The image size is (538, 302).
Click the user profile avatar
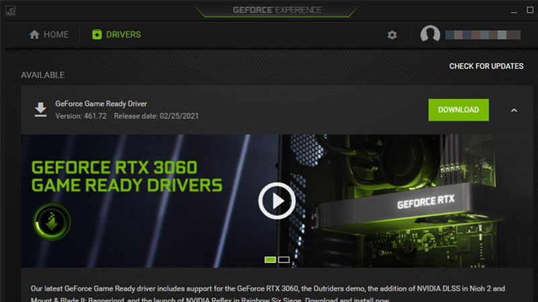click(430, 34)
